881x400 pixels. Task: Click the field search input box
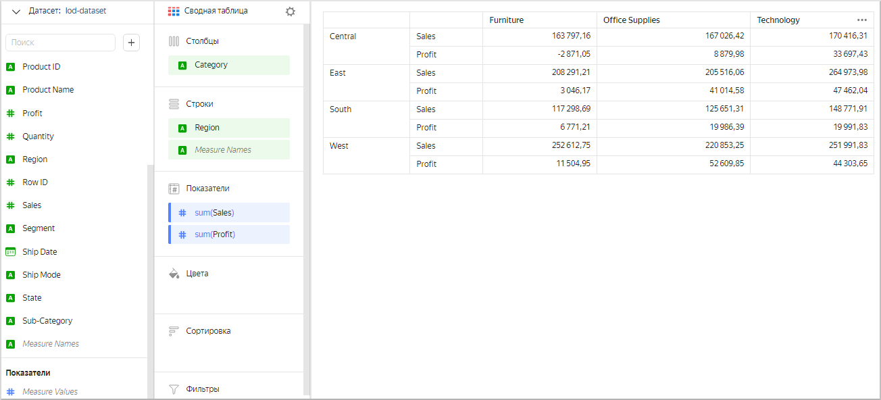(61, 43)
